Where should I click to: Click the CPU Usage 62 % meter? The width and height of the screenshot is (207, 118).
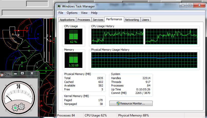click(x=73, y=37)
